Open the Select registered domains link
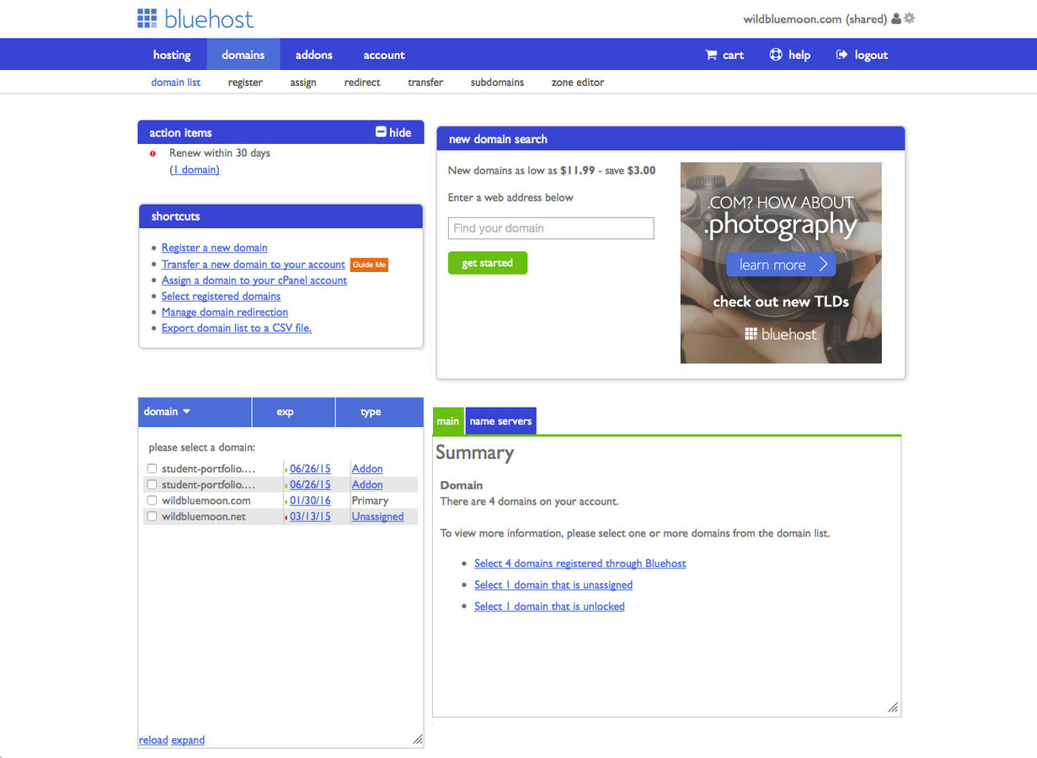Viewport: 1037px width, 758px height. point(221,296)
